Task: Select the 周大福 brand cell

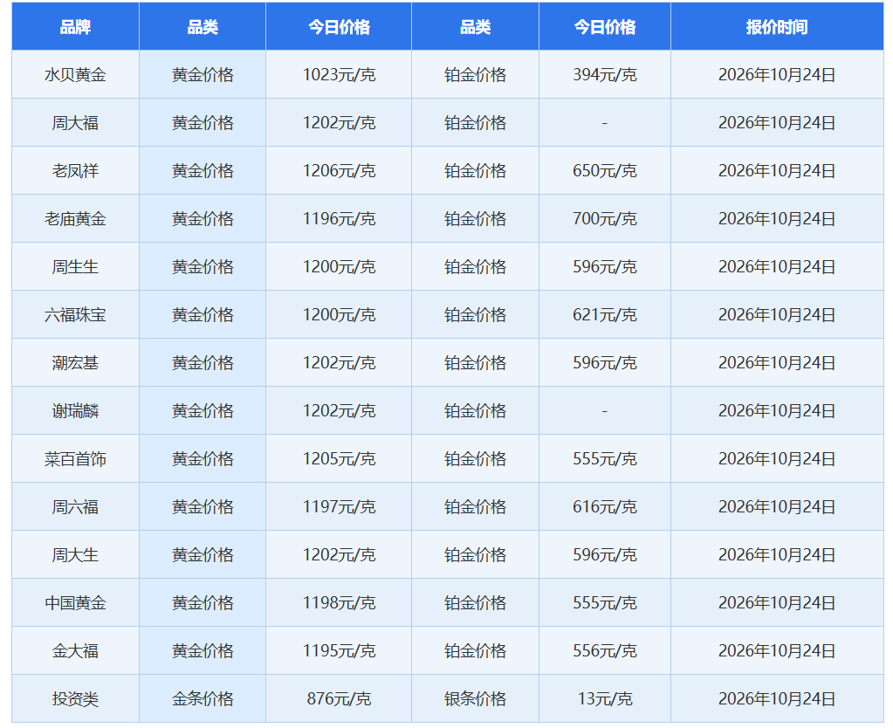Action: (x=75, y=122)
